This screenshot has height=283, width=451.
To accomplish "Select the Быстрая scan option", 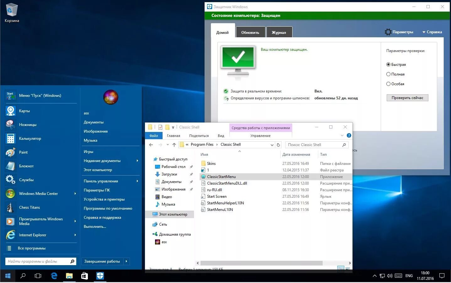I will tap(396, 65).
